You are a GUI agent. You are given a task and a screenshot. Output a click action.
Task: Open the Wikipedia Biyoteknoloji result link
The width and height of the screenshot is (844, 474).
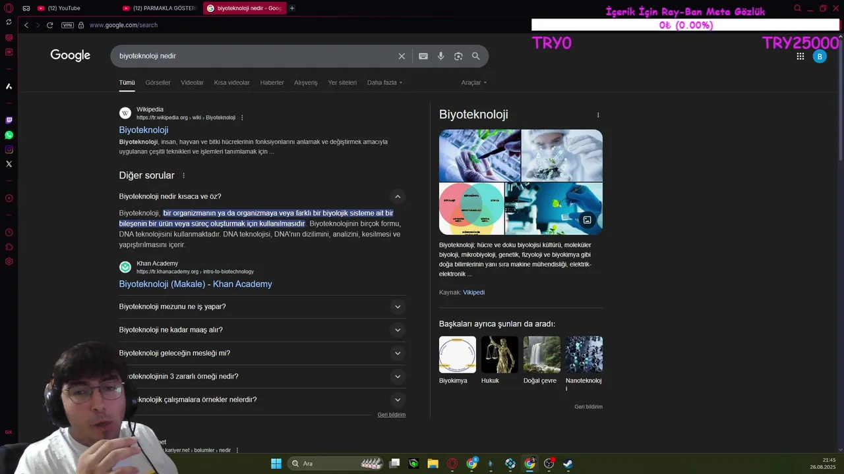(144, 130)
